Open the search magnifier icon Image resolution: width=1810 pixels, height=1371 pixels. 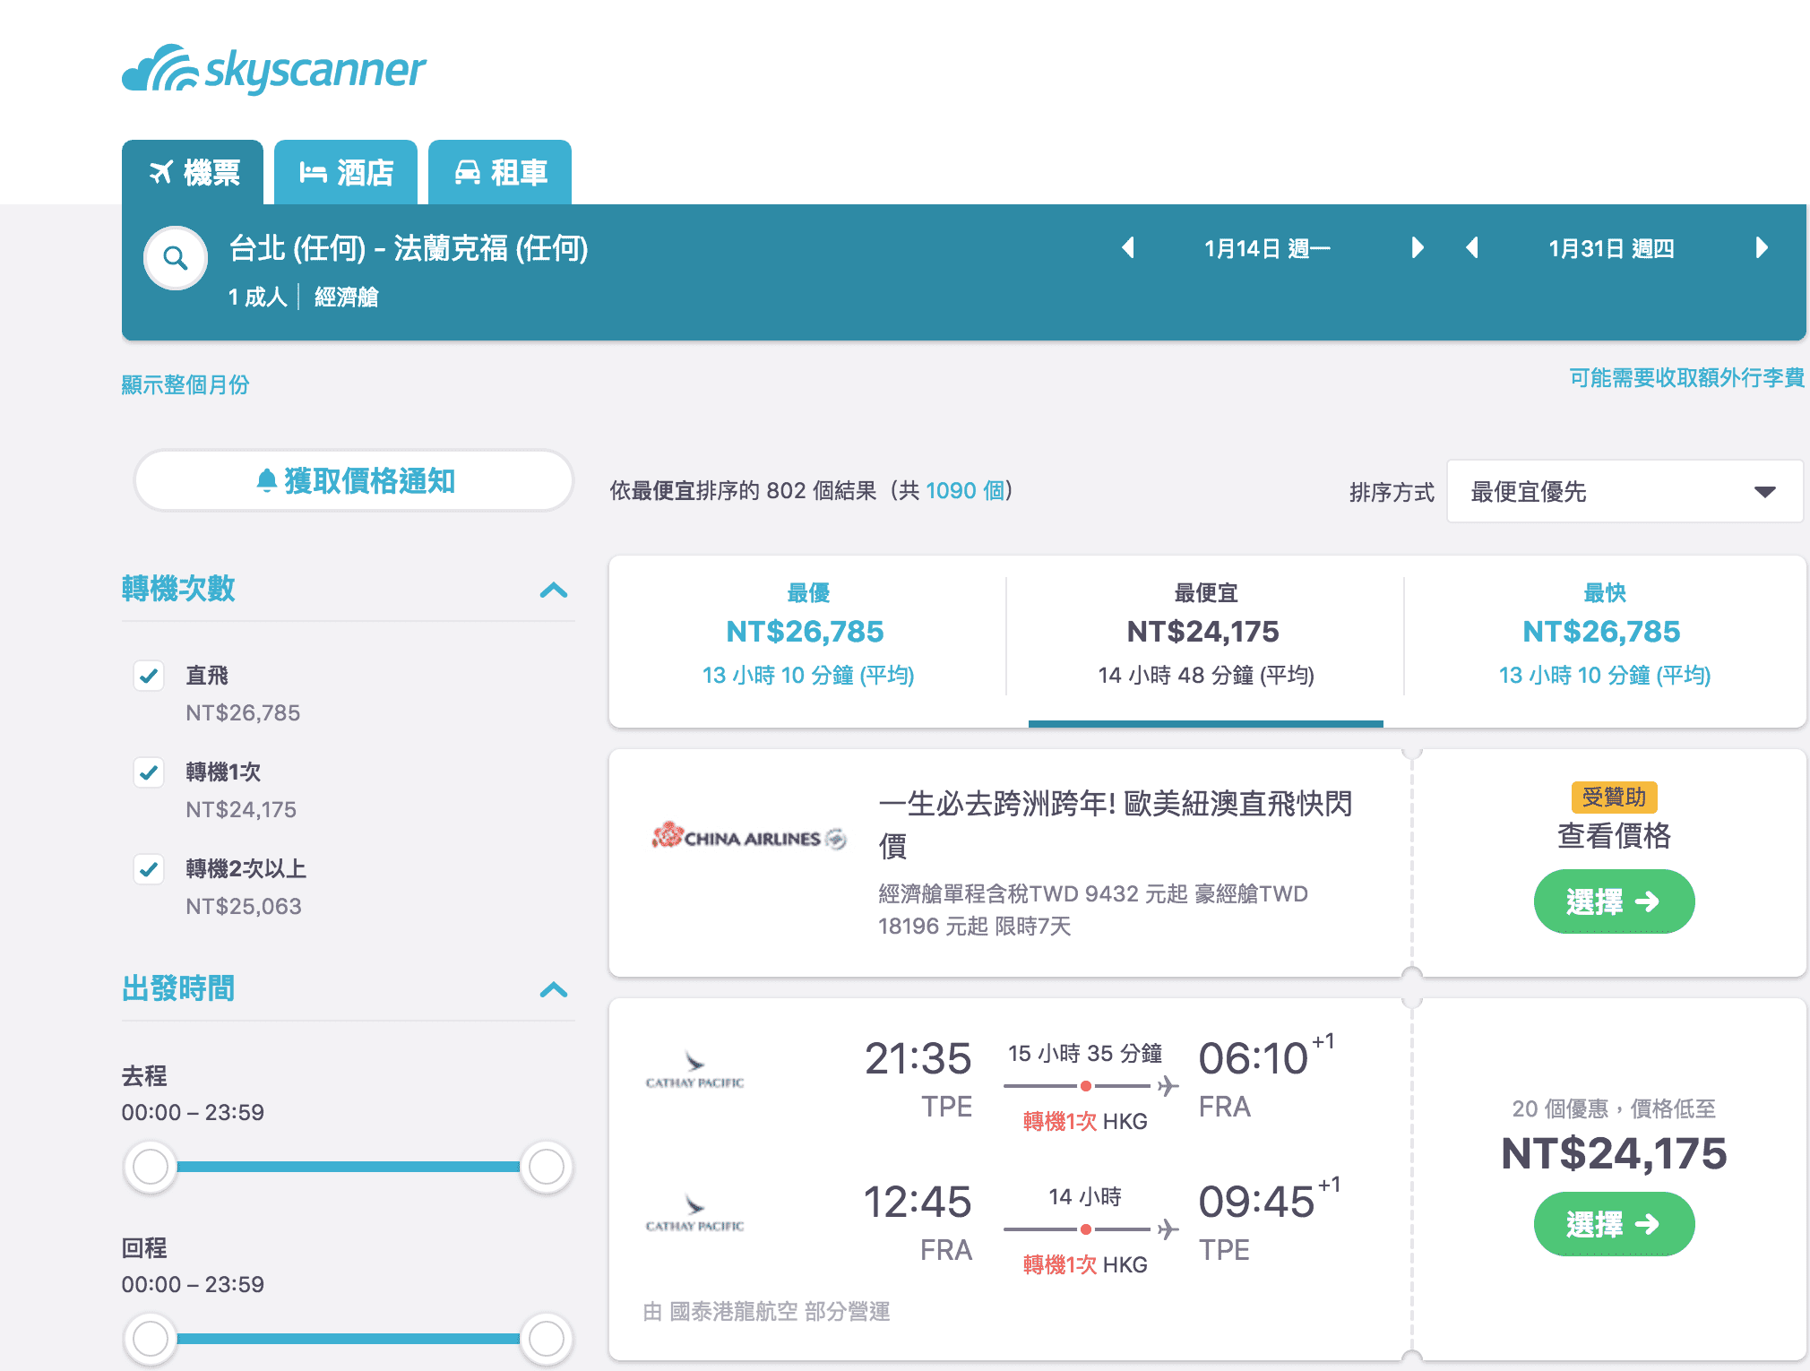[x=176, y=259]
